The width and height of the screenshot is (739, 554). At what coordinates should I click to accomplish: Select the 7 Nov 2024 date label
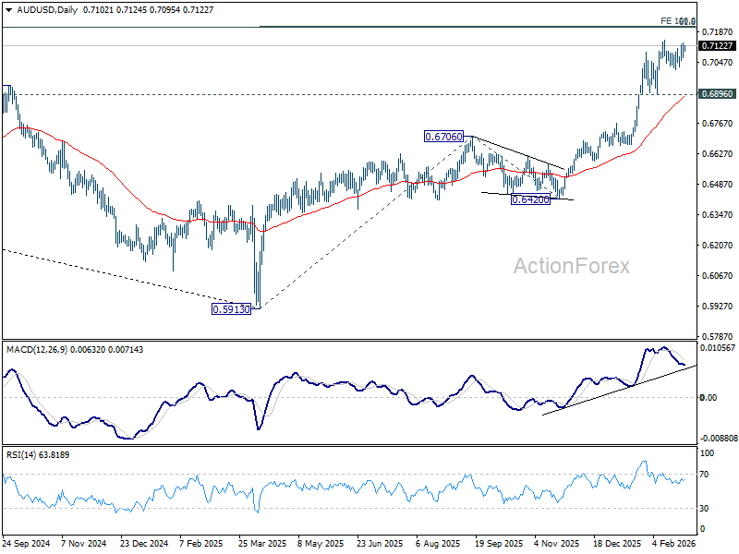(x=85, y=543)
